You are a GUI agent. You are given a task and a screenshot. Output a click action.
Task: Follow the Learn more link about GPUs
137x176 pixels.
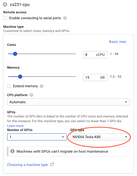click(15, 126)
